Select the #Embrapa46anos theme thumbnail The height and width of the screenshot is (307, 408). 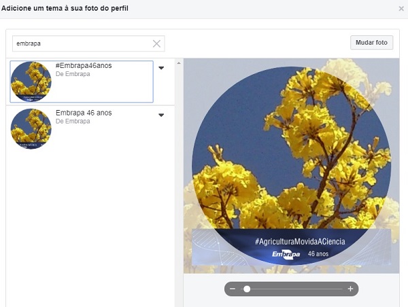[31, 82]
